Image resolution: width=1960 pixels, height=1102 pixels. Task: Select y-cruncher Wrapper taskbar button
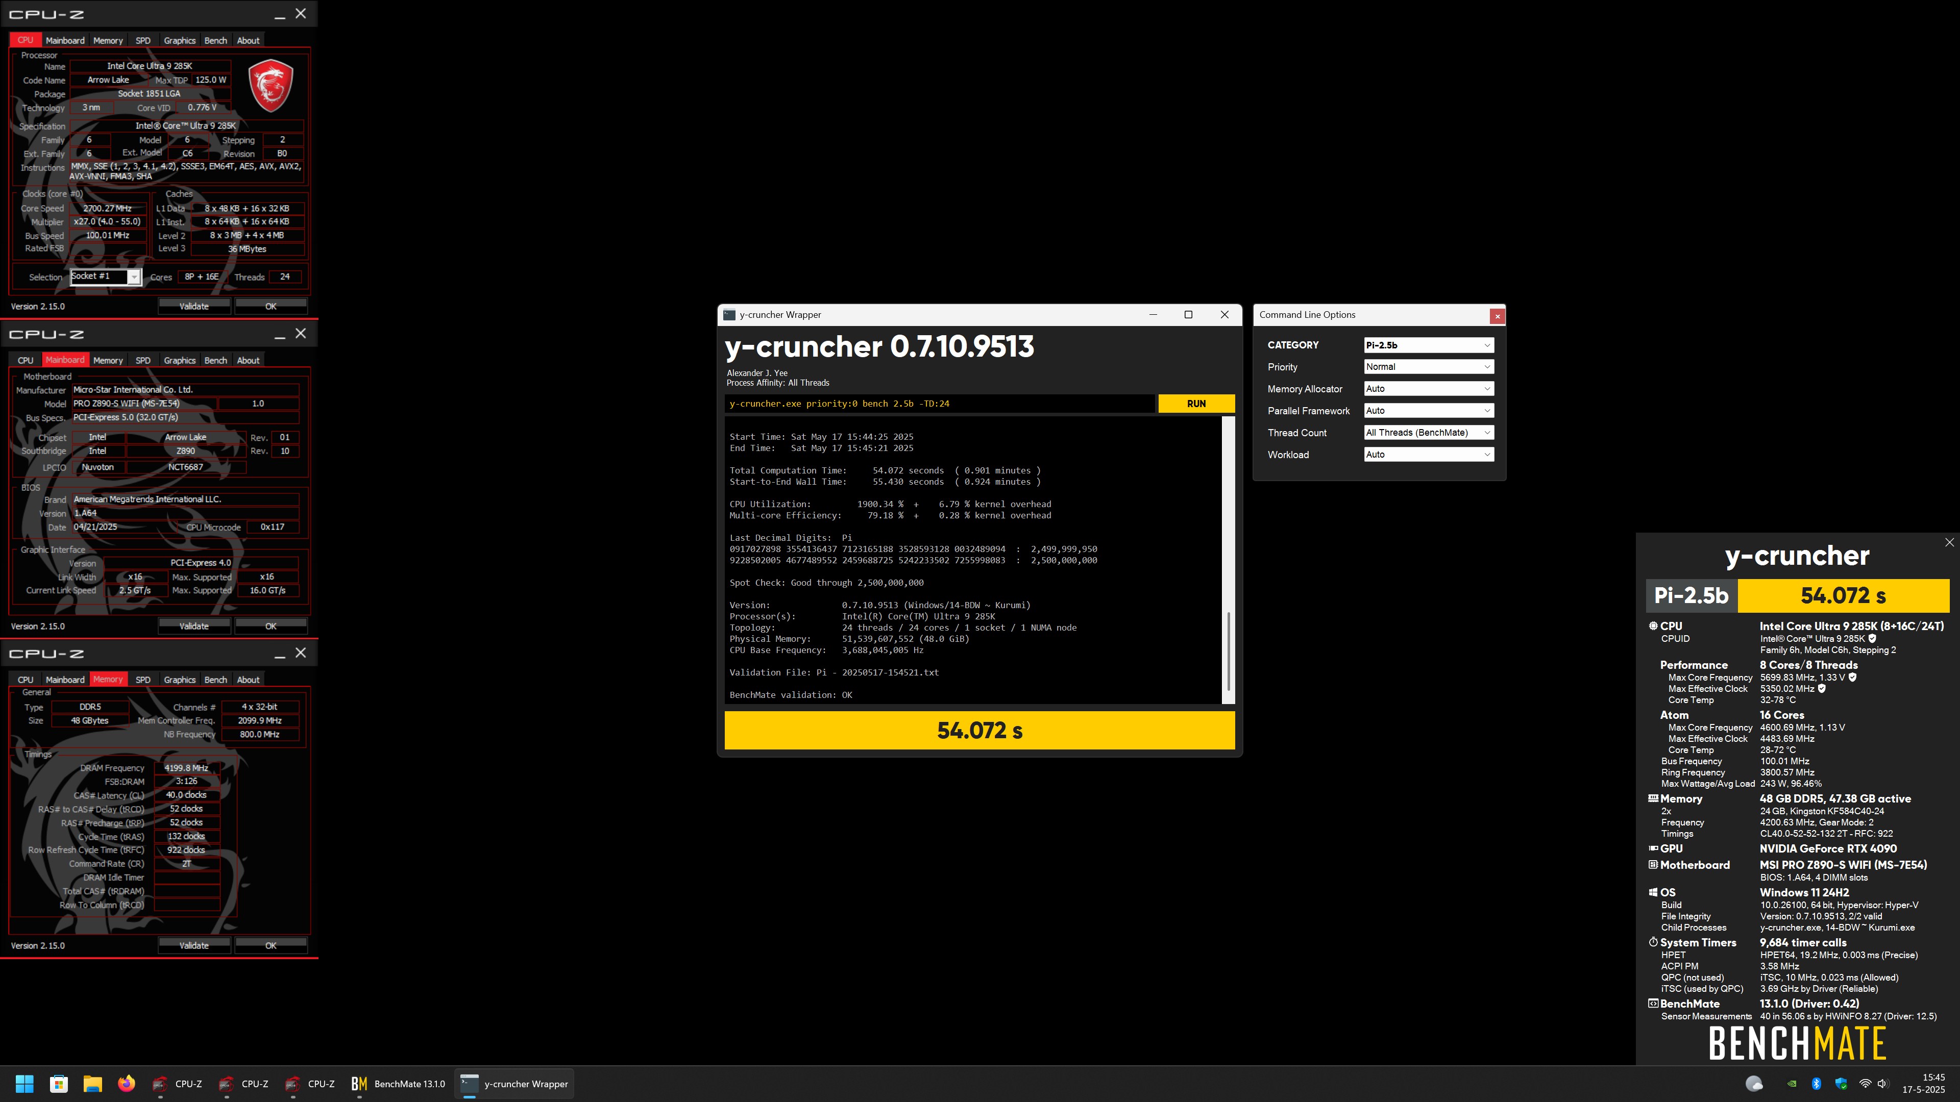click(514, 1084)
